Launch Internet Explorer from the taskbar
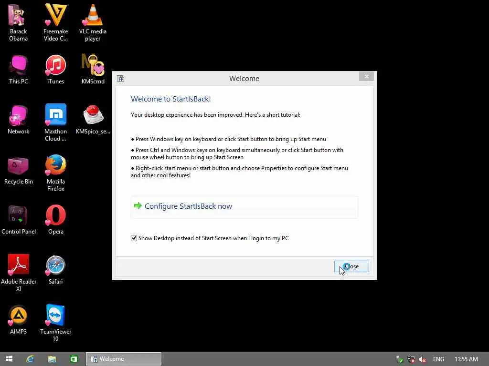Viewport: 489px width, 366px height. (30, 359)
